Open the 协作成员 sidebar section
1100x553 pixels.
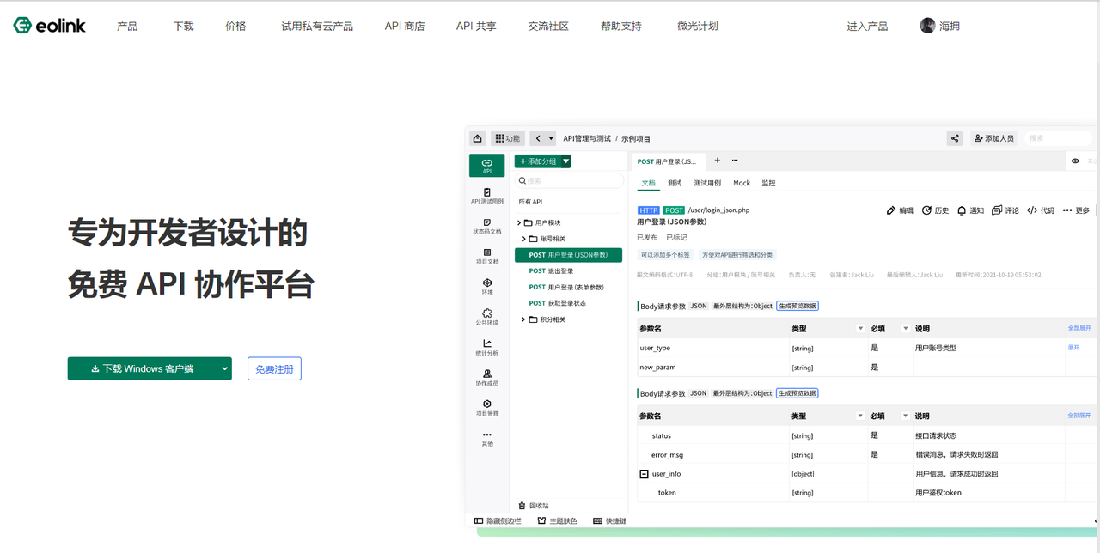487,376
